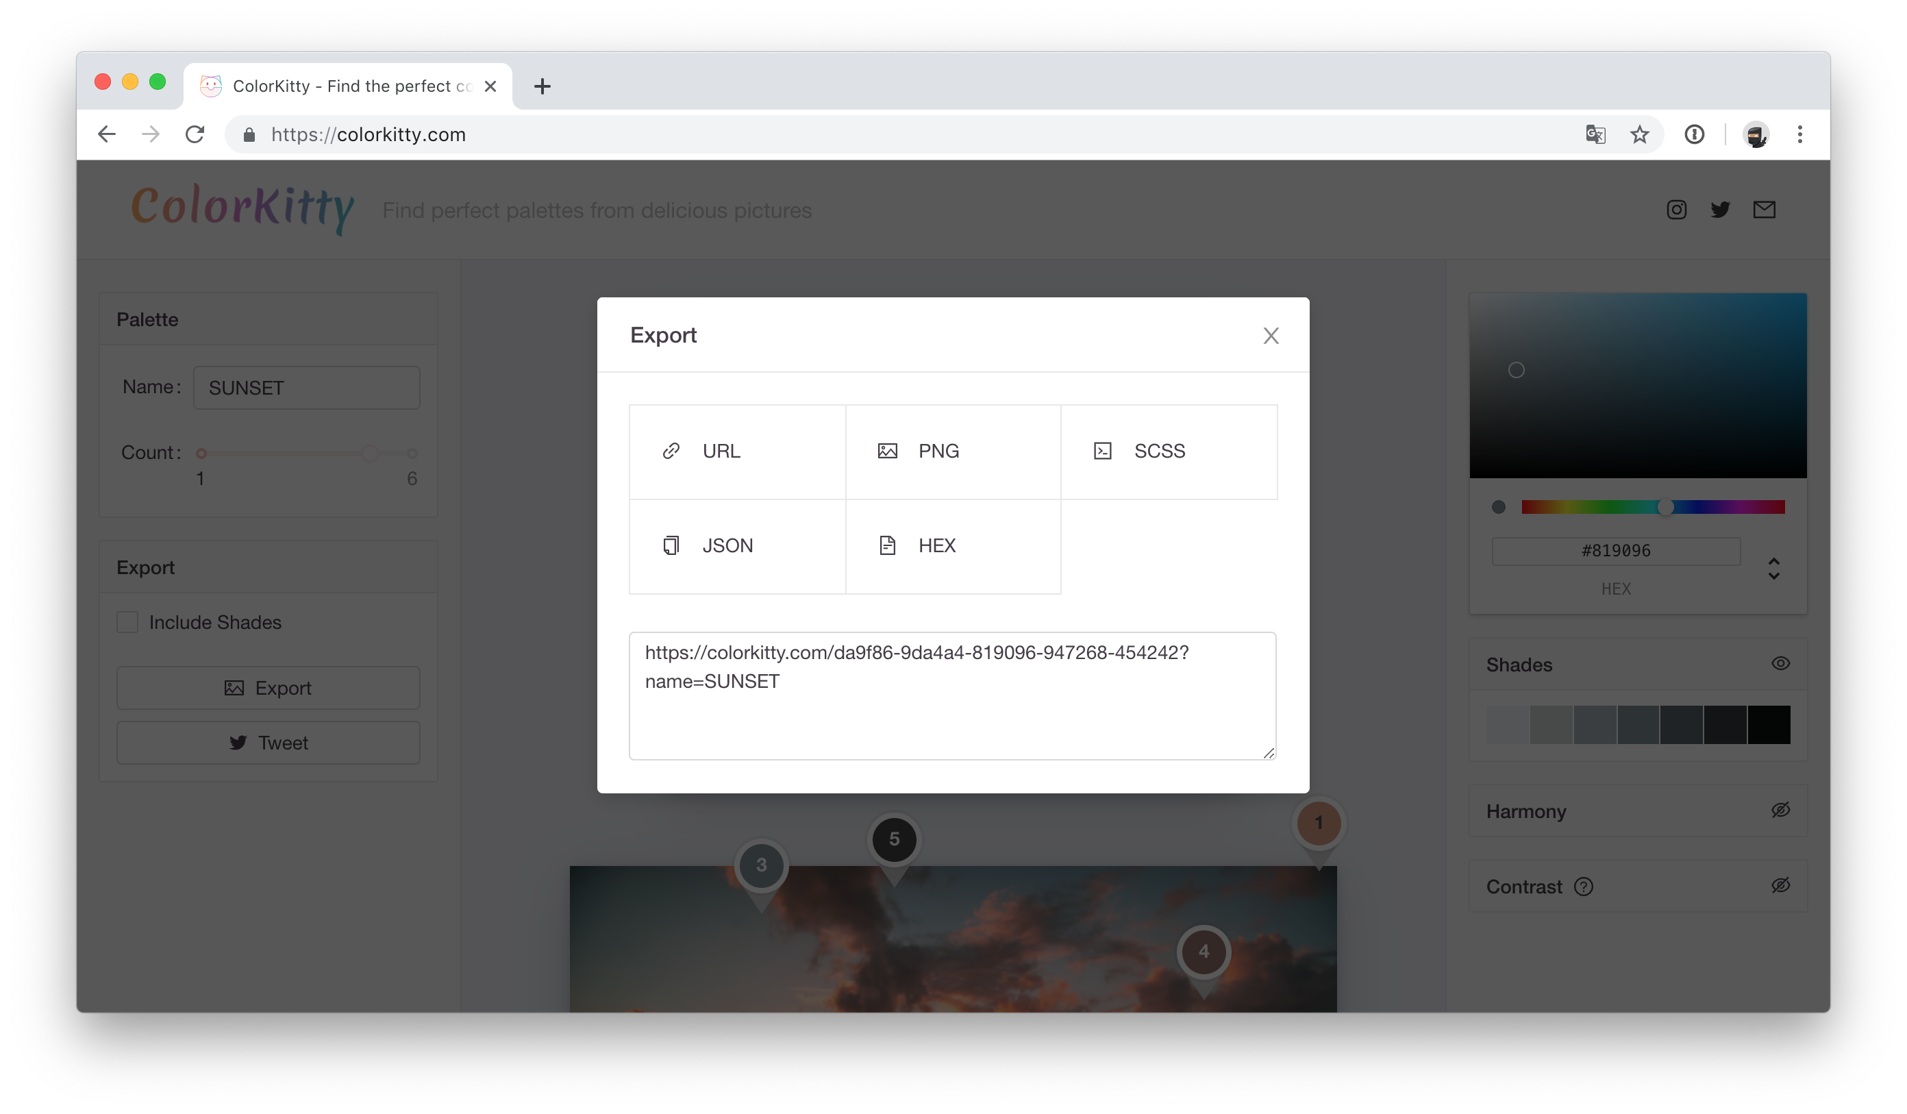Show the Harmony panel via eye icon
This screenshot has width=1907, height=1114.
click(x=1780, y=810)
